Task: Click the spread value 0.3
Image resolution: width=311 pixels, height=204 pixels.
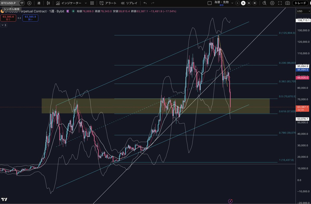Action: coord(19,18)
